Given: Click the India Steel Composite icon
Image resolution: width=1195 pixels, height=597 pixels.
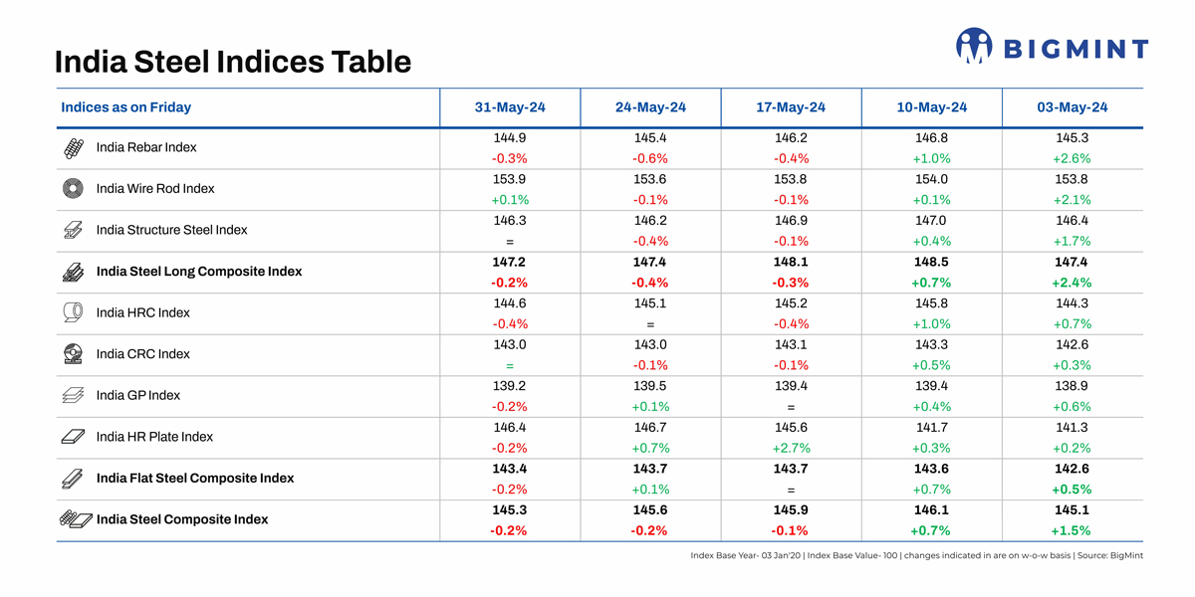Looking at the screenshot, I should (x=76, y=519).
